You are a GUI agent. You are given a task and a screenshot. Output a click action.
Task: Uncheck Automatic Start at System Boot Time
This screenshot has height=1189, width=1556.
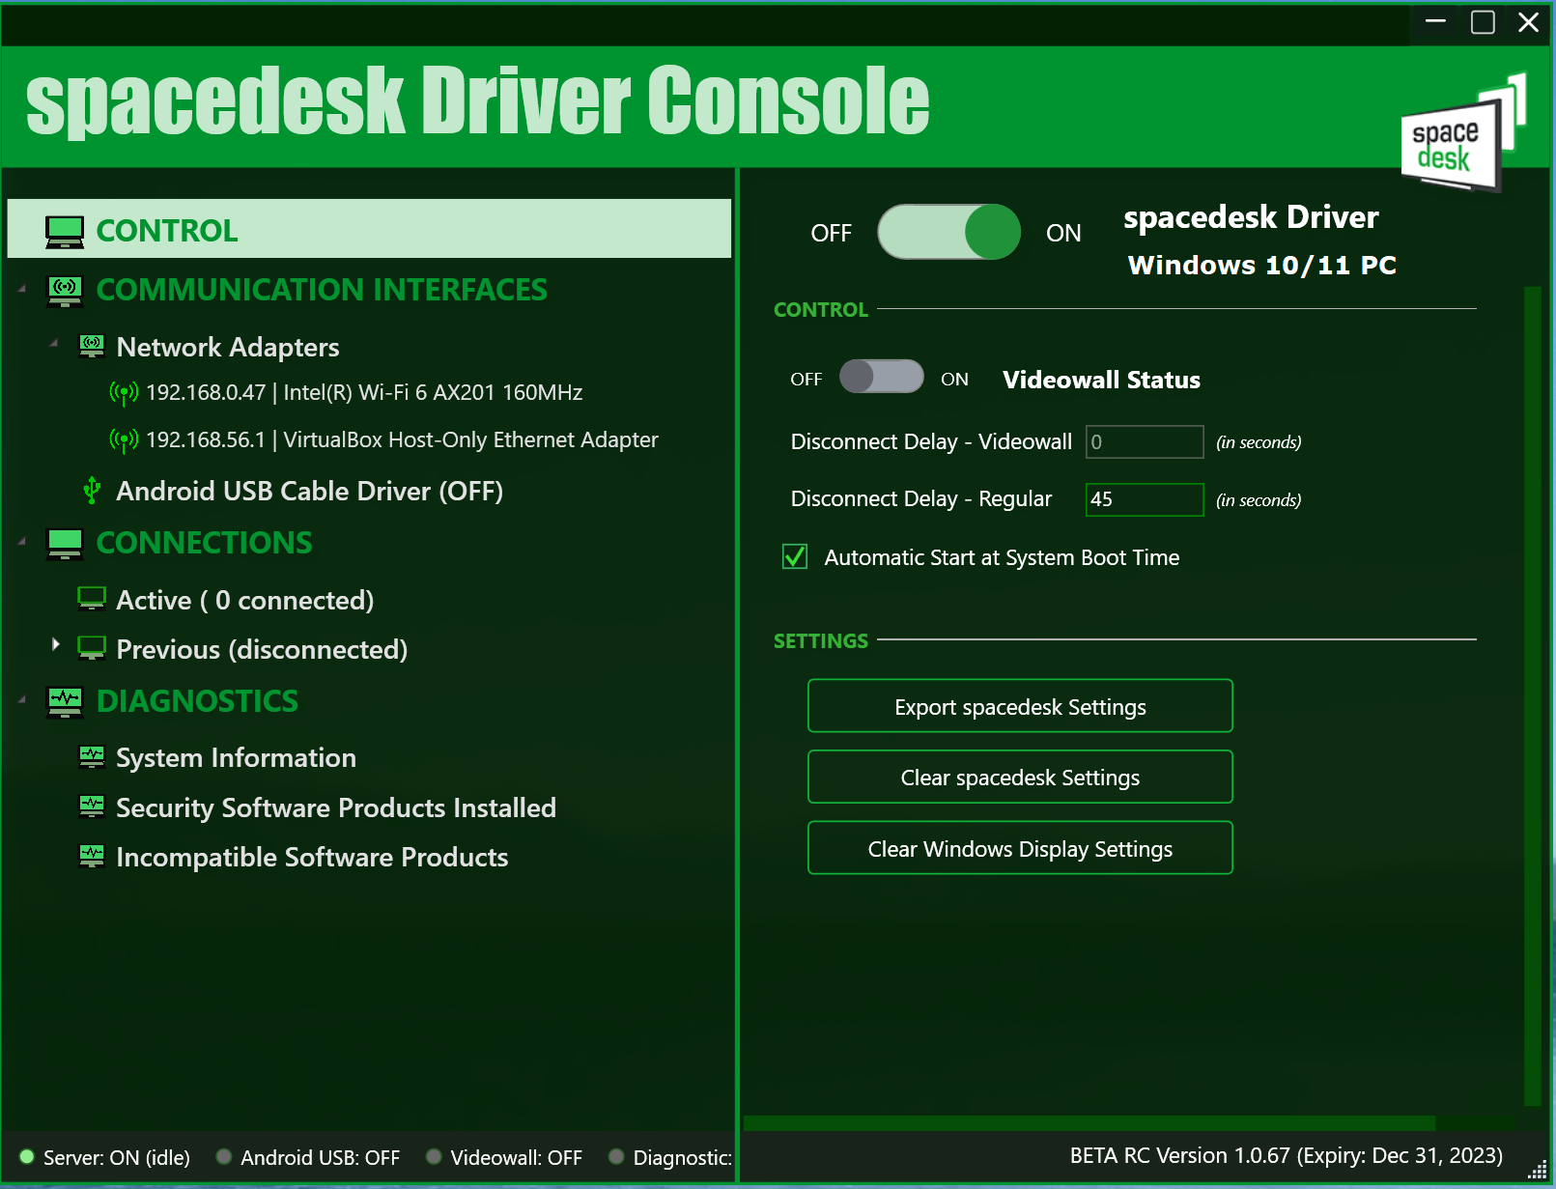tap(795, 557)
